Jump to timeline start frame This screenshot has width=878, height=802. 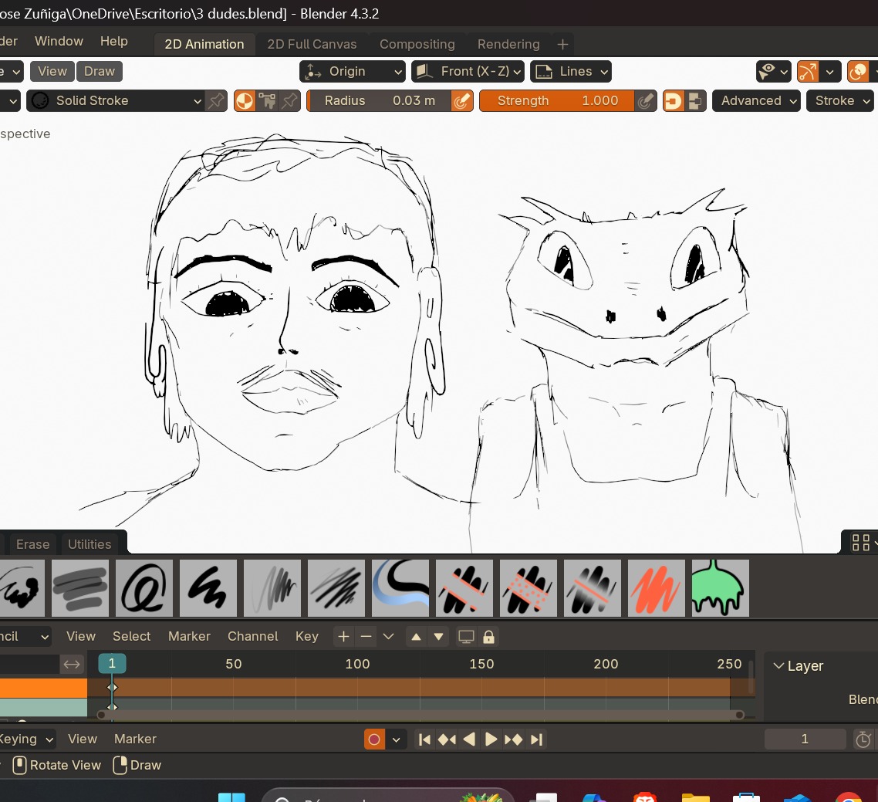point(424,739)
